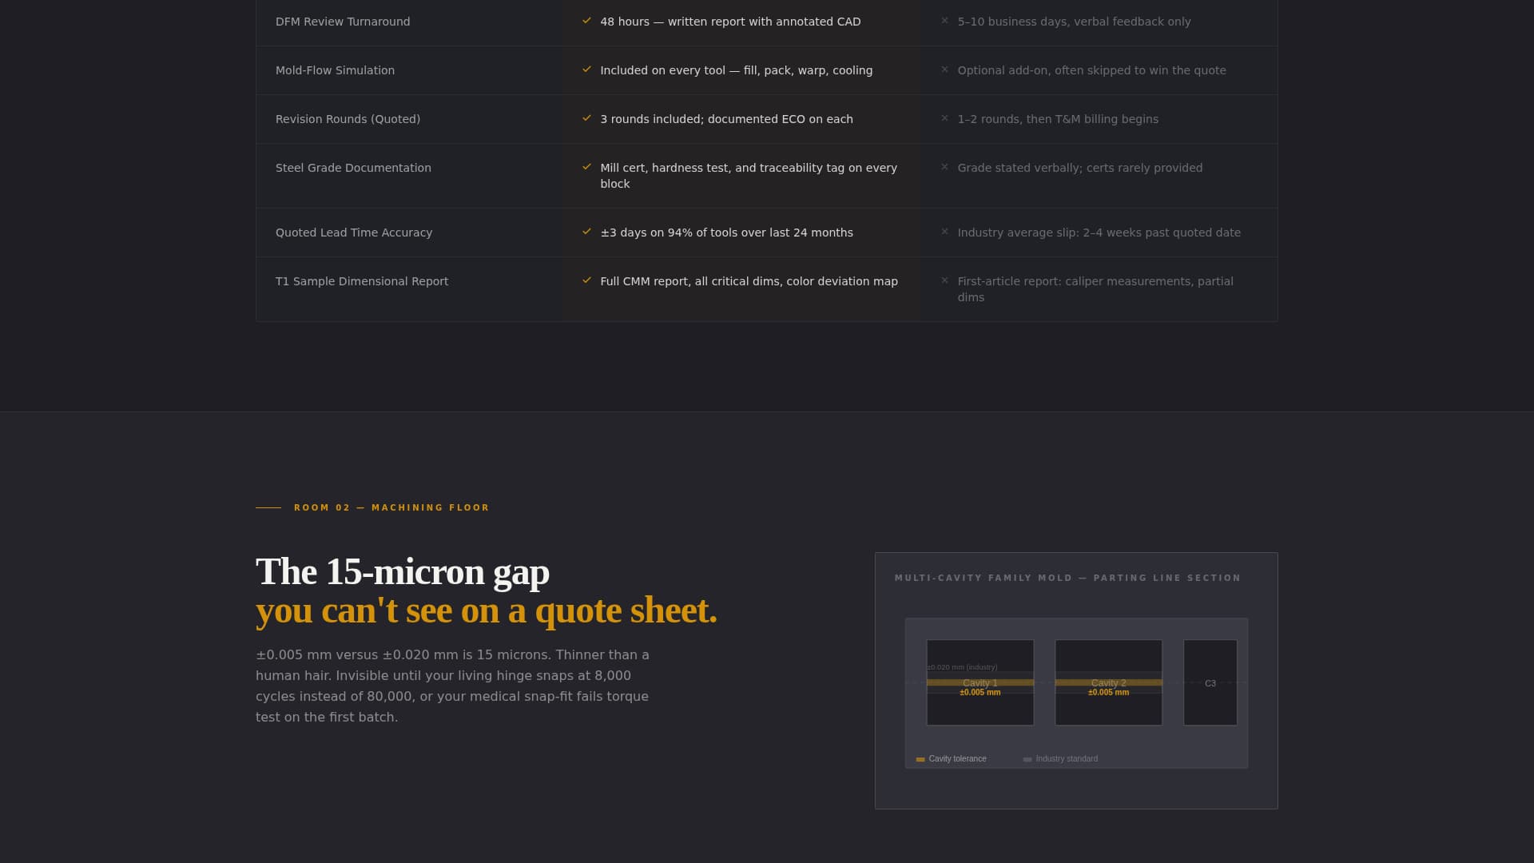1534x863 pixels.
Task: Select the checkmark icon beside 'Full CMM report' entry
Action: point(587,281)
